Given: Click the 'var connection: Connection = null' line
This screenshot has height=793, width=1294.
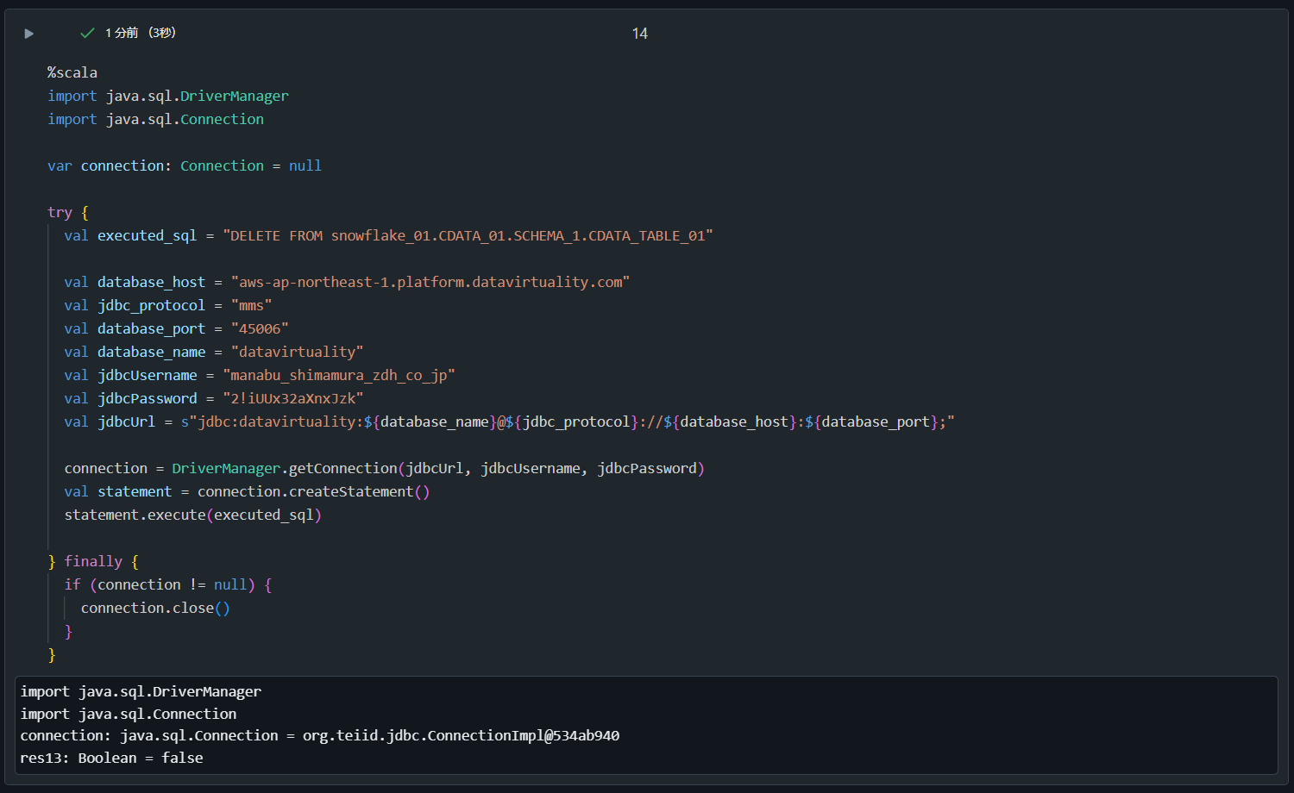Looking at the screenshot, I should pyautogui.click(x=185, y=165).
